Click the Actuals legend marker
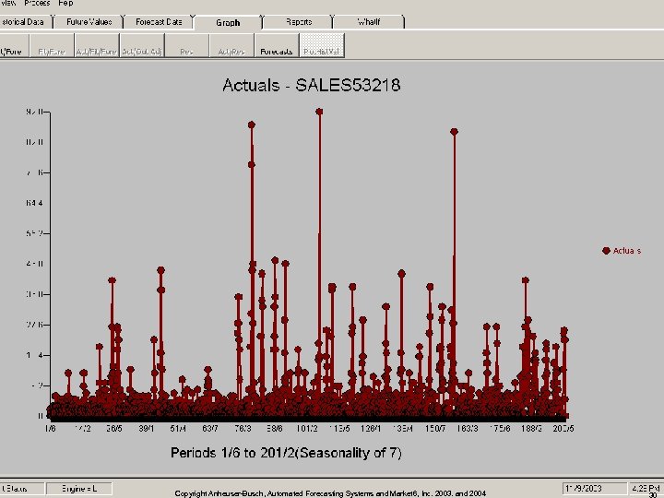This screenshot has height=498, width=664. click(x=606, y=251)
